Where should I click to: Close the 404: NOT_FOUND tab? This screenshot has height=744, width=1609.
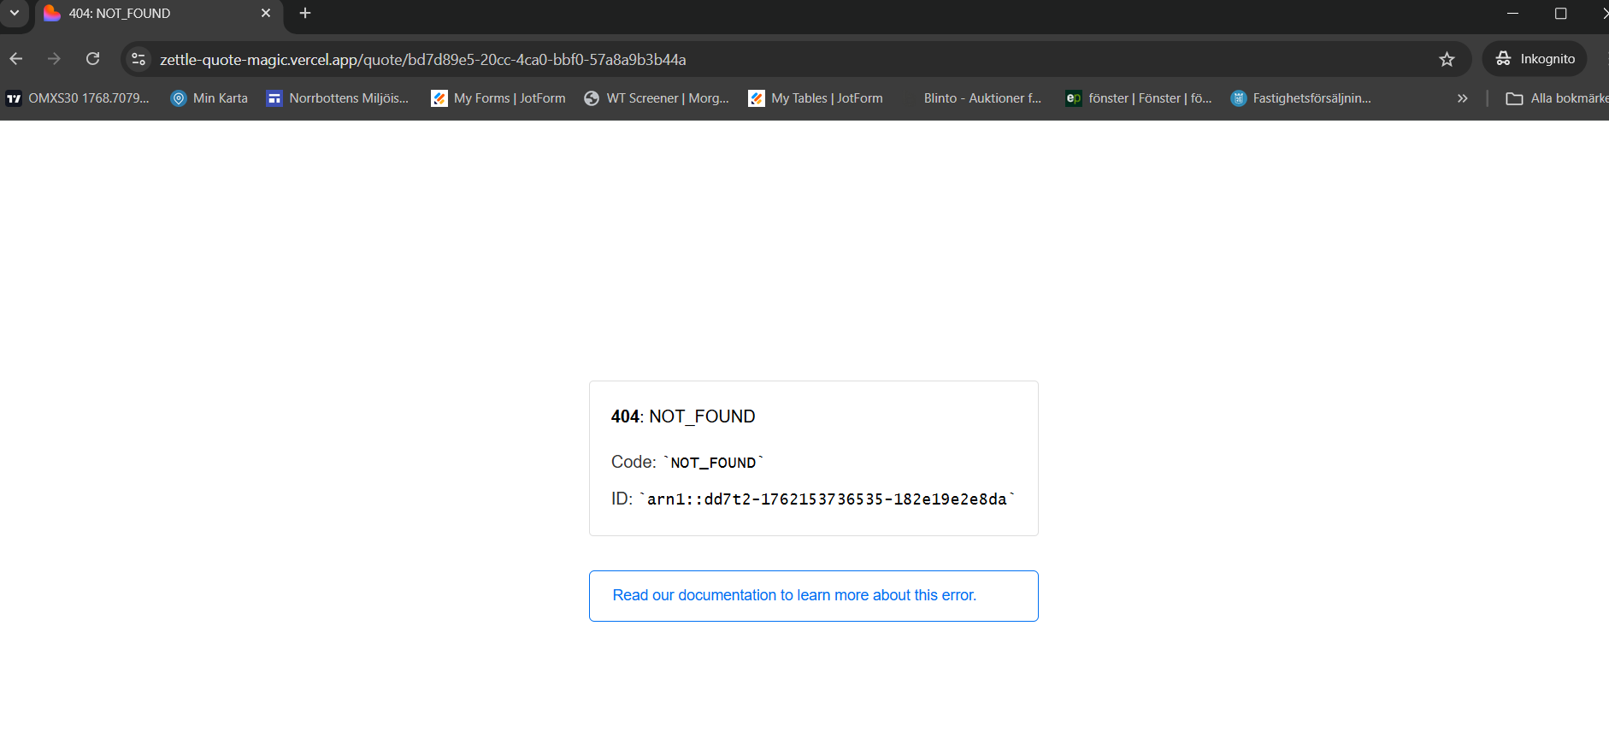pos(266,13)
